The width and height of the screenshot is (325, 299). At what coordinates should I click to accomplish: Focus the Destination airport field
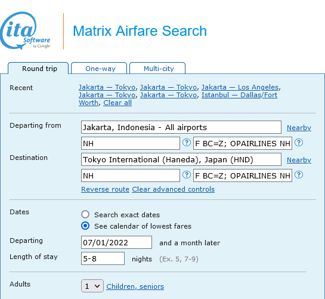coord(181,159)
